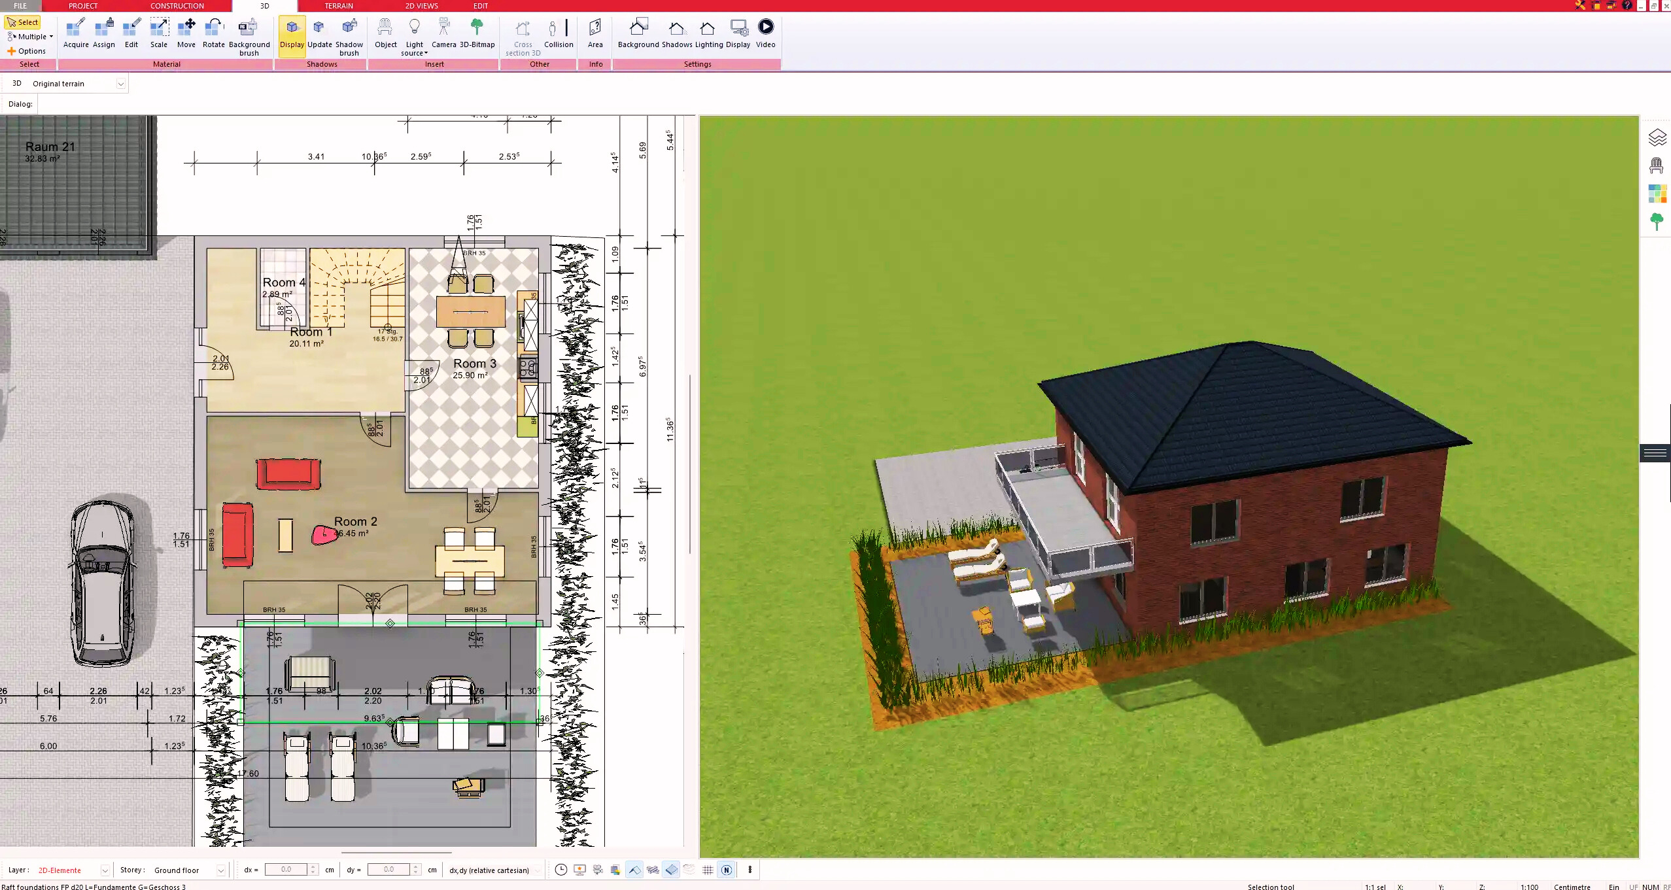Enable Multiple selection mode
This screenshot has height=890, width=1671.
[x=29, y=37]
